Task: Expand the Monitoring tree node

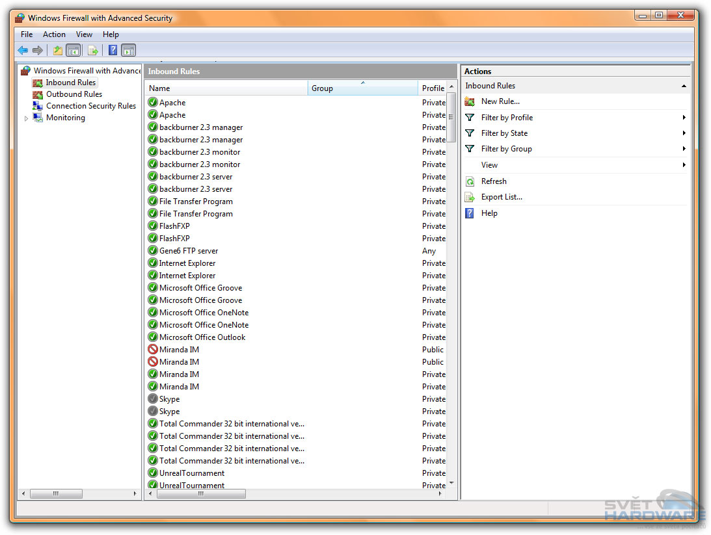Action: click(x=26, y=118)
